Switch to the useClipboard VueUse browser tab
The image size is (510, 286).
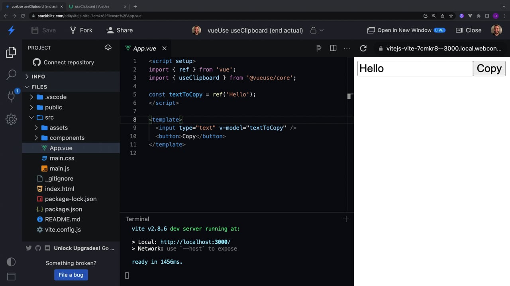coord(97,6)
